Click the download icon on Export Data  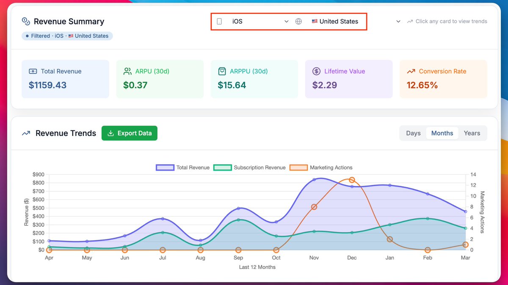click(110, 133)
